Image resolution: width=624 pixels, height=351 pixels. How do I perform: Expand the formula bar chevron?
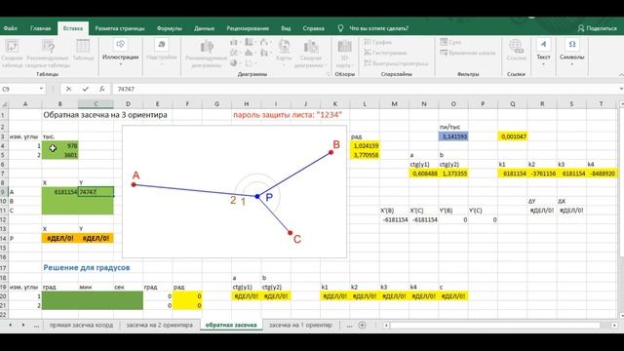pos(622,89)
